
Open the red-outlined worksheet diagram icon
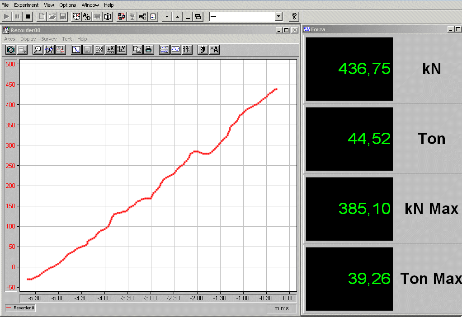121,17
